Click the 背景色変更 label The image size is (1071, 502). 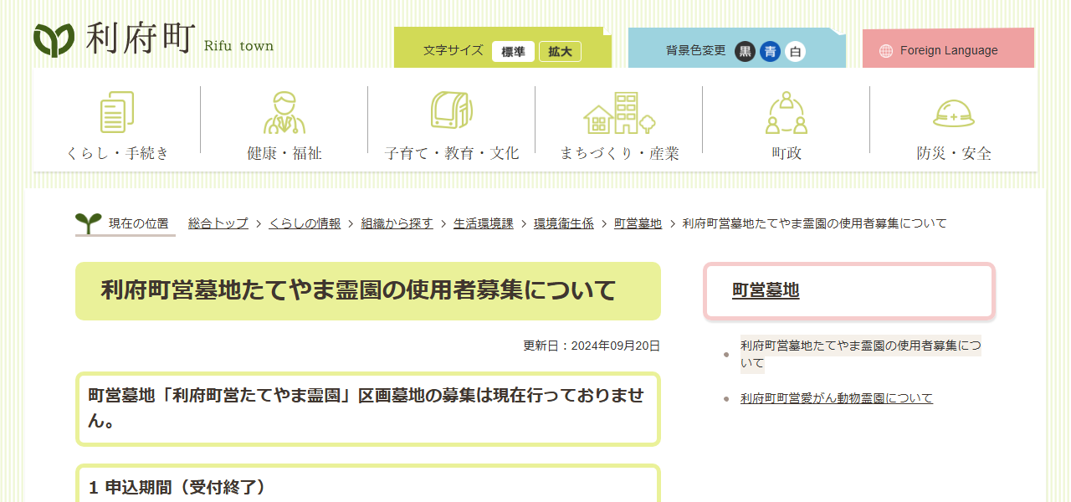point(696,50)
